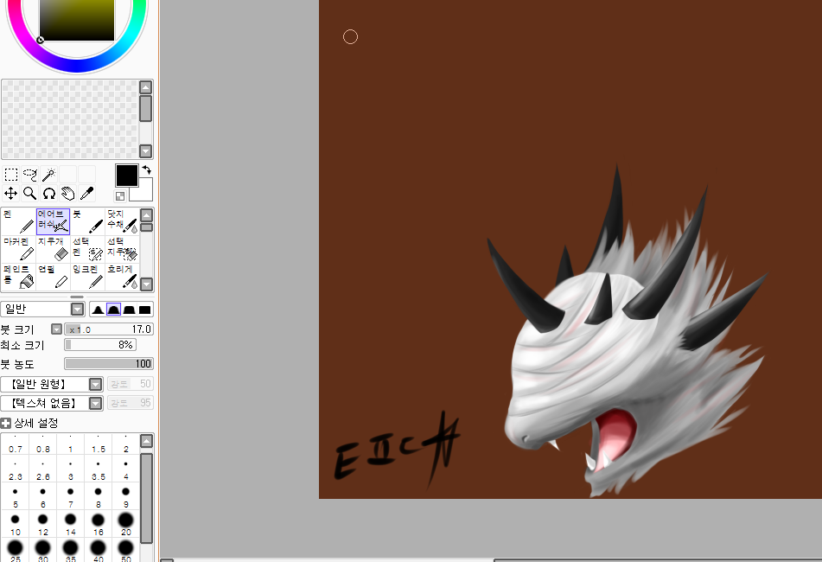Click the scroll-up arrow of the tool tray

pos(147,215)
